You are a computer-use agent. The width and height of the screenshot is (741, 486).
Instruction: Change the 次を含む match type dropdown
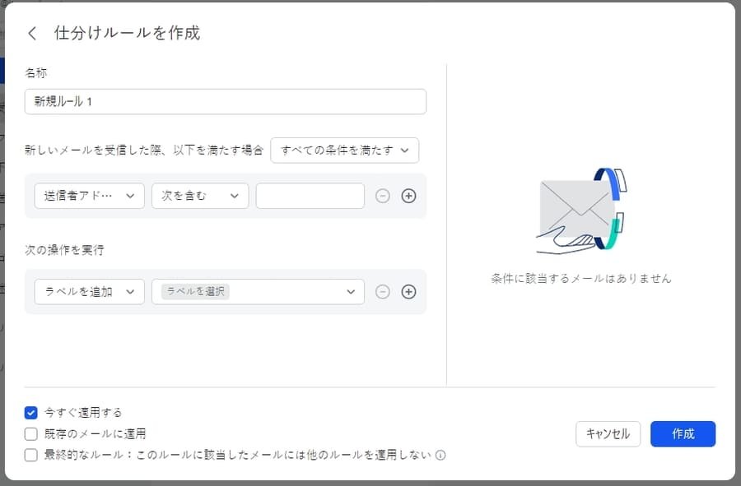(x=199, y=196)
